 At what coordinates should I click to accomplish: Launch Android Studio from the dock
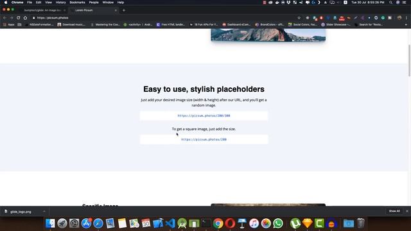tap(182, 223)
